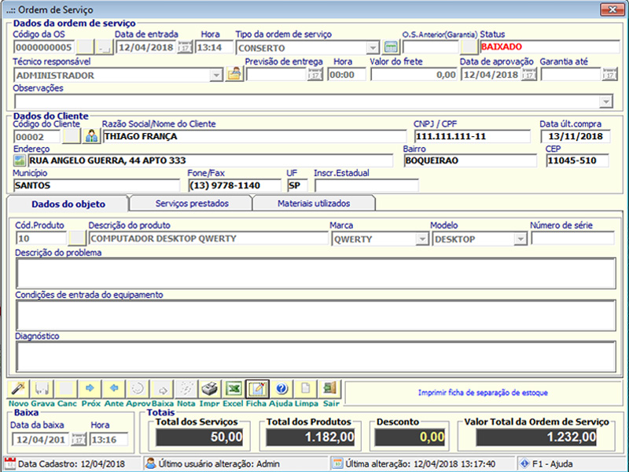Click the F1 - Ajuda status bar entry
629x472 pixels.
tap(572, 464)
